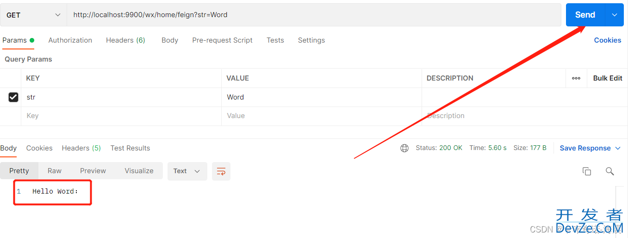Open the response Cookies tab
Viewport: 628px width, 238px height.
click(39, 148)
